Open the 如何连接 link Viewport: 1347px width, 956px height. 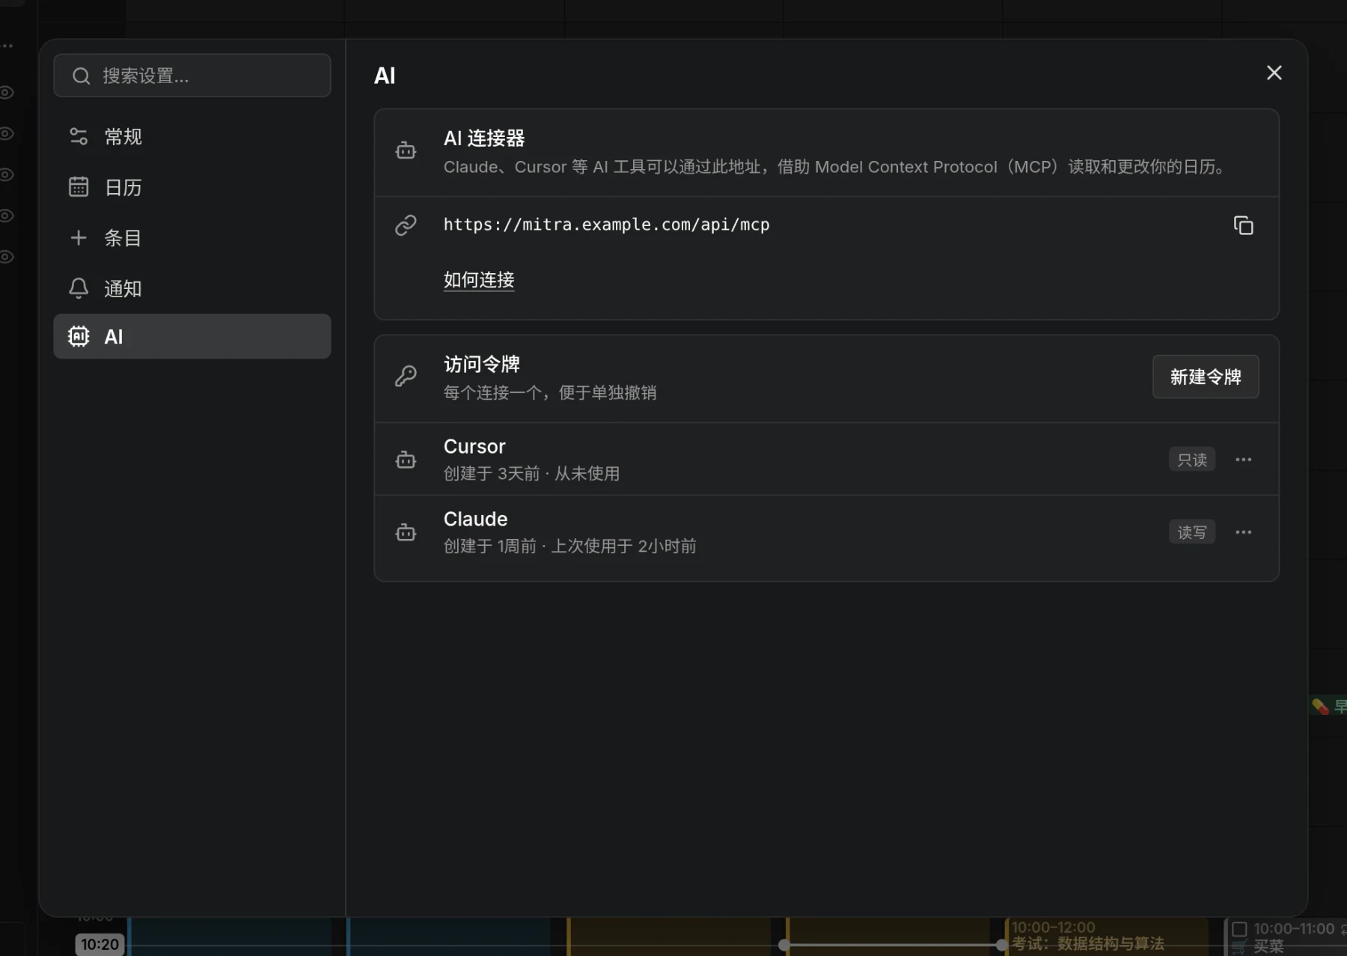(479, 280)
